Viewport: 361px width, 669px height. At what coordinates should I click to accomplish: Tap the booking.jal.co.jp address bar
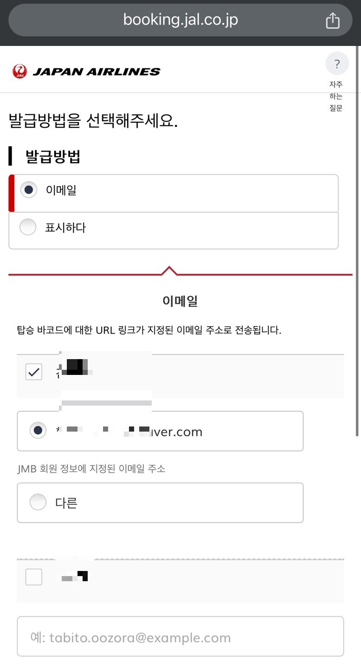click(x=180, y=20)
